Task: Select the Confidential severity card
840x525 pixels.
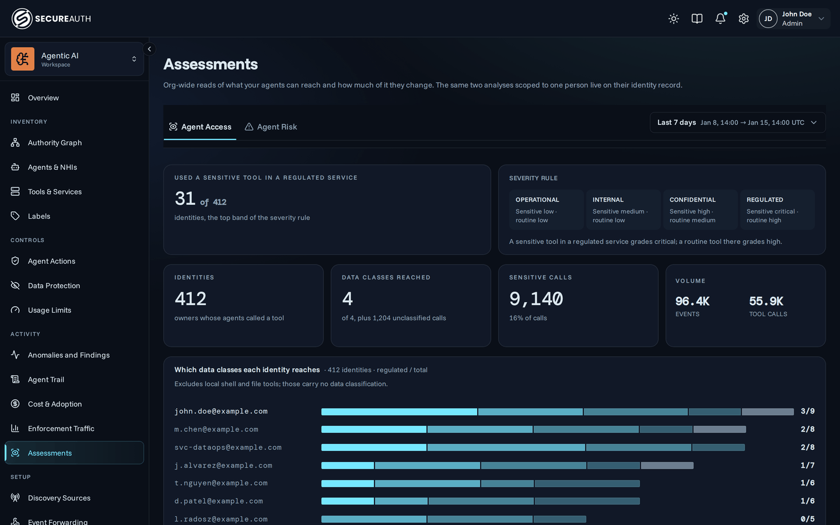Action: pyautogui.click(x=700, y=209)
